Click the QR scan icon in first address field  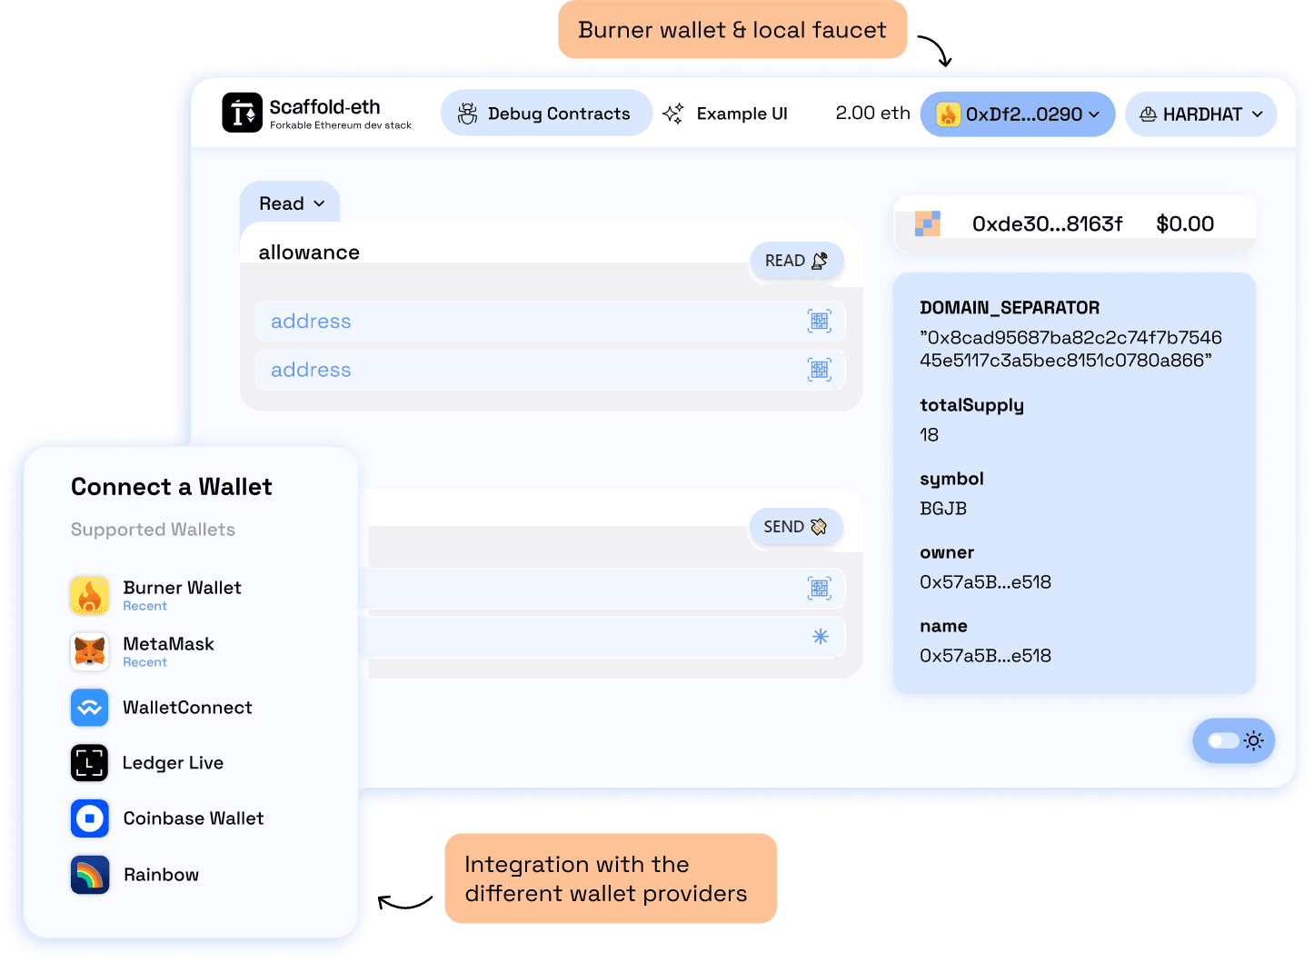point(820,321)
